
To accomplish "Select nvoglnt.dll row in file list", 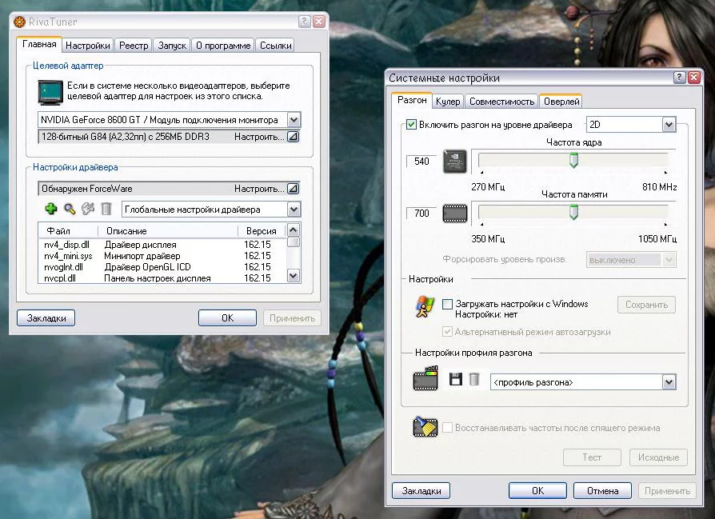I will [x=162, y=267].
